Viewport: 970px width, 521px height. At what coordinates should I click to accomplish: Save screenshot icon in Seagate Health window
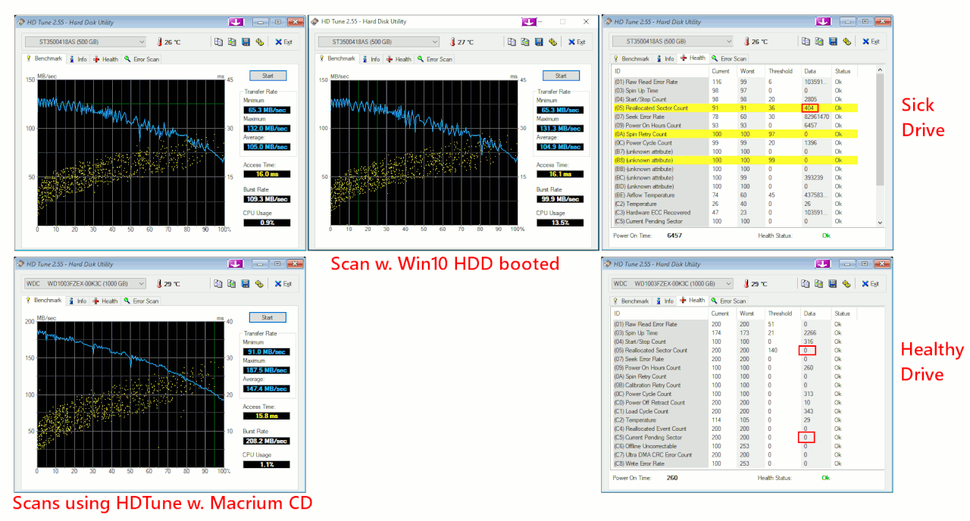pos(833,42)
